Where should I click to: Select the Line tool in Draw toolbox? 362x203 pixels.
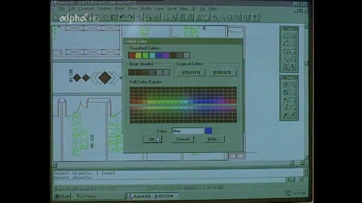point(286,36)
